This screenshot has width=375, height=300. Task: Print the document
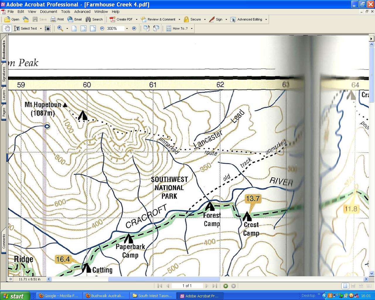(x=57, y=19)
